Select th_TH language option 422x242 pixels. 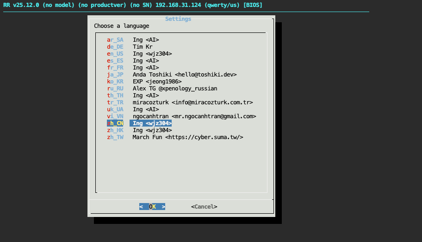click(115, 96)
